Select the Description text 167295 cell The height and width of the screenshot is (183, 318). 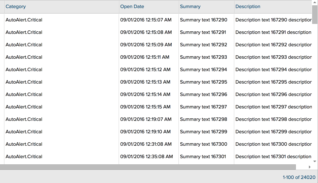[273, 82]
